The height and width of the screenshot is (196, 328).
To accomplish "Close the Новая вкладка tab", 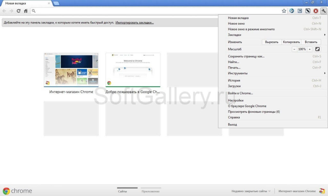I will click(x=49, y=3).
